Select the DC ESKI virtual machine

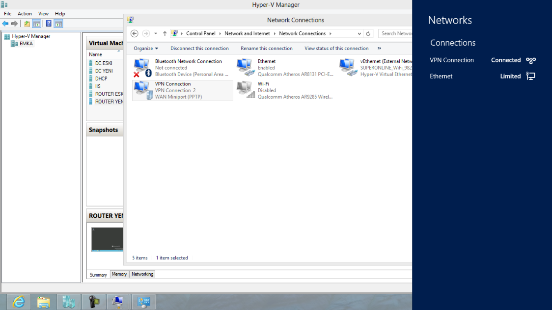pos(105,63)
